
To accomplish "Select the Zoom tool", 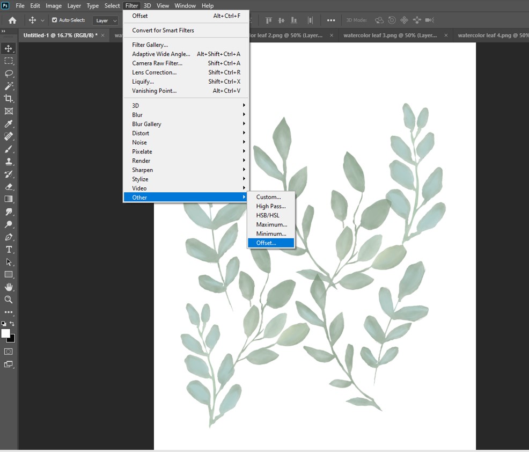I will 9,300.
